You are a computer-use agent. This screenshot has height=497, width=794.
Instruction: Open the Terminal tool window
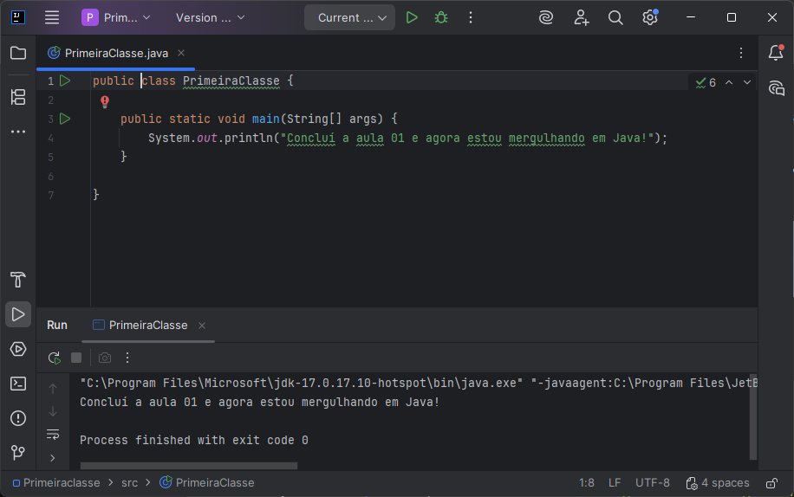point(18,384)
